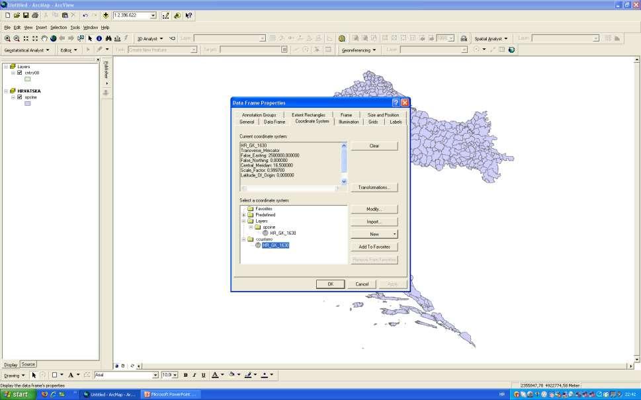Expand the Predefined coordinate systems folder

pos(243,215)
